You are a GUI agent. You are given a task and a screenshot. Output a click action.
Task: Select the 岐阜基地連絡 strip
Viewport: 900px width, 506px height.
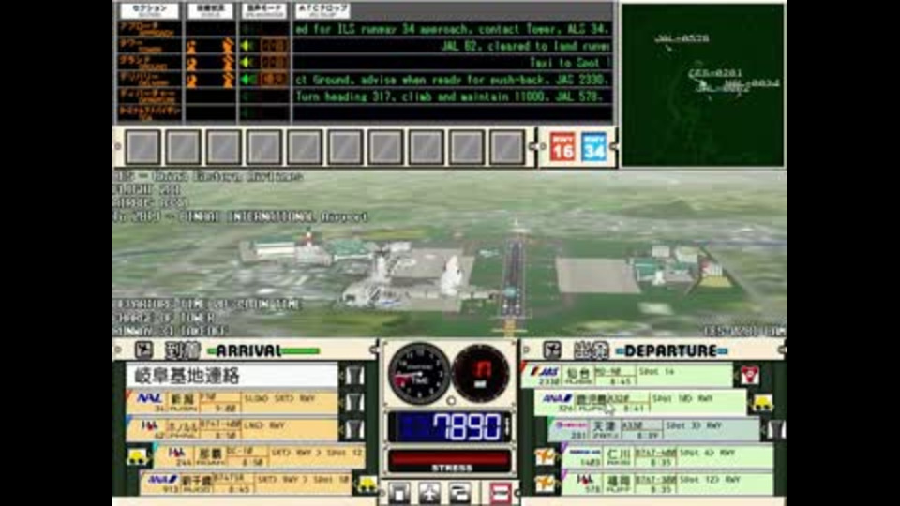232,376
